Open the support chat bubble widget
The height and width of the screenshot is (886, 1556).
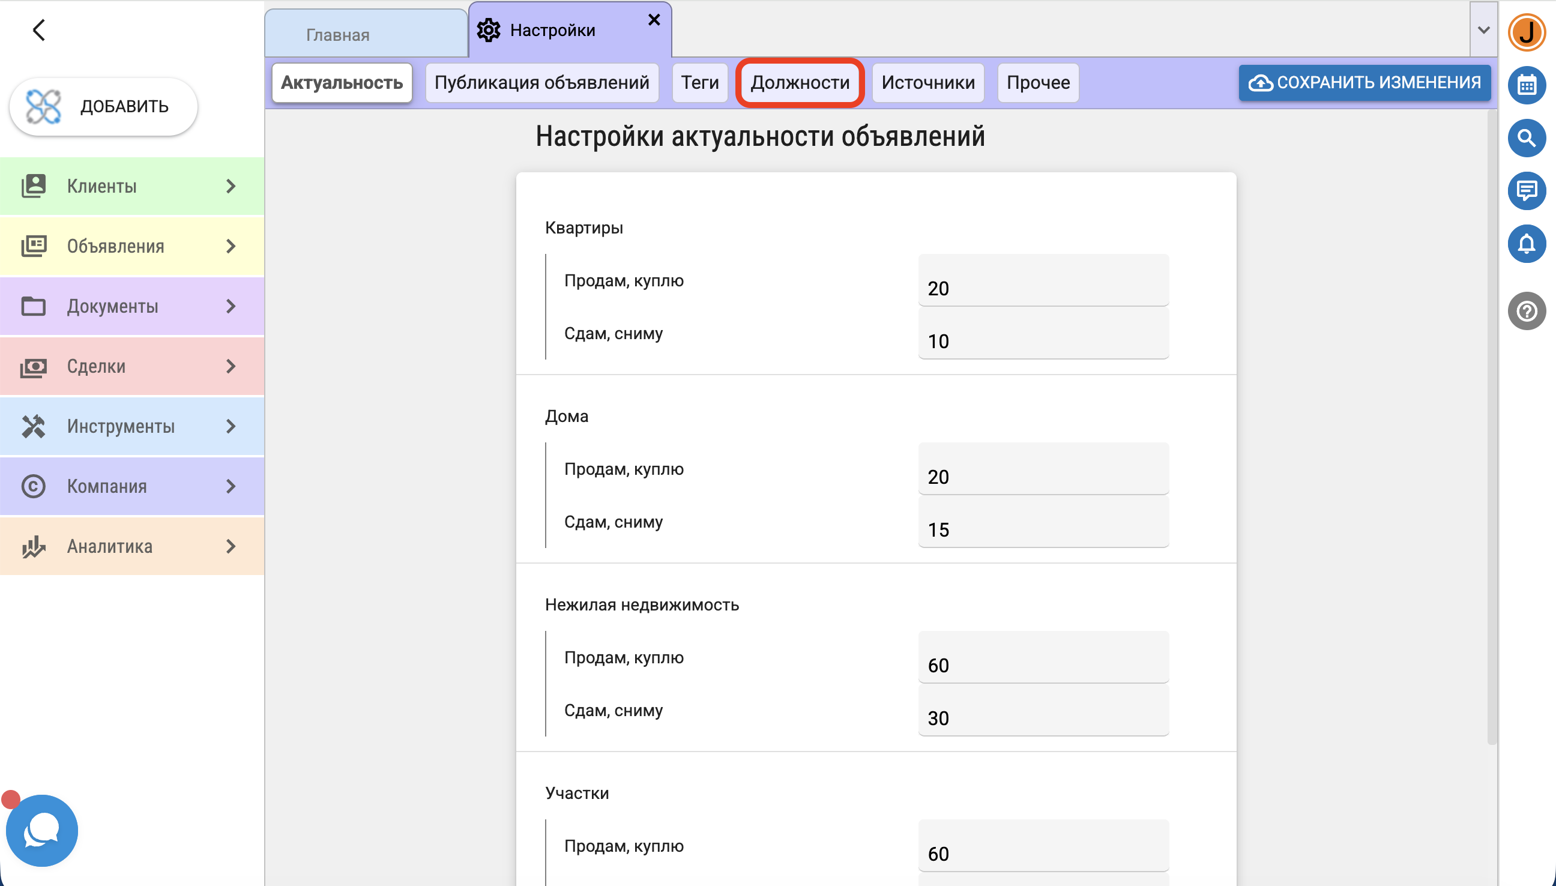click(x=42, y=830)
